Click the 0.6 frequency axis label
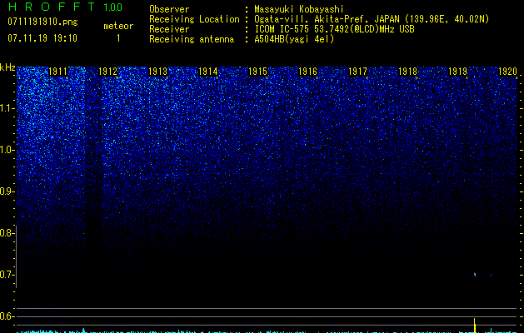 [7, 316]
